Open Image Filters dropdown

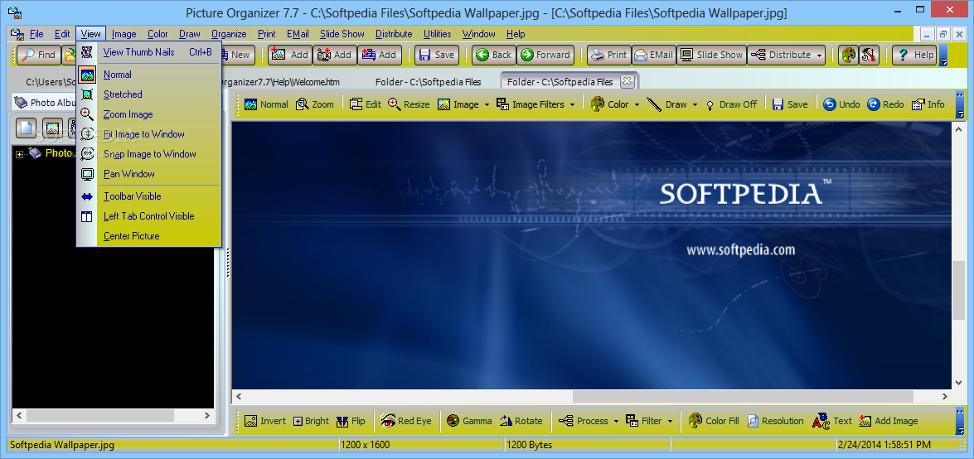pyautogui.click(x=572, y=104)
